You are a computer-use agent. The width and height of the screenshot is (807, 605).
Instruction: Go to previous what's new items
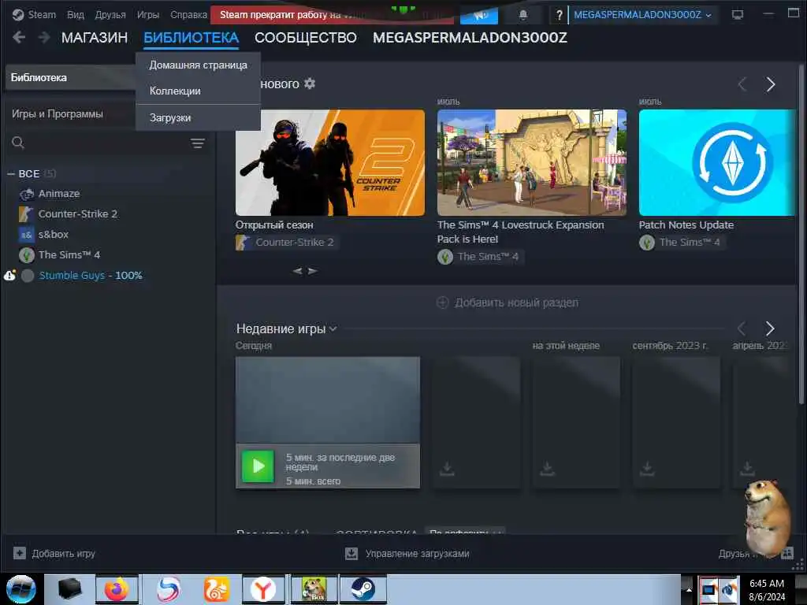coord(742,84)
